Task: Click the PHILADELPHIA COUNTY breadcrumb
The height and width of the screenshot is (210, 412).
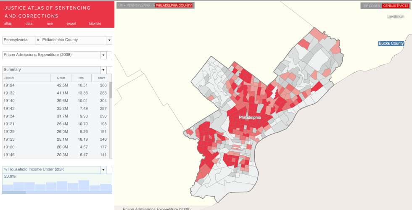Action: pos(174,5)
